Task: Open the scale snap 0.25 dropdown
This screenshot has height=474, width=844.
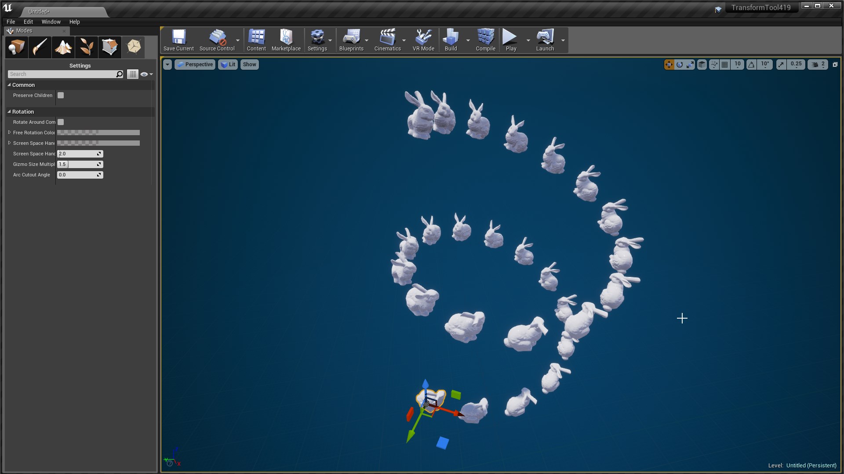Action: [796, 65]
